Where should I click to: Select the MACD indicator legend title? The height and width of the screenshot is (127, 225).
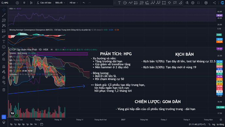click(50, 30)
